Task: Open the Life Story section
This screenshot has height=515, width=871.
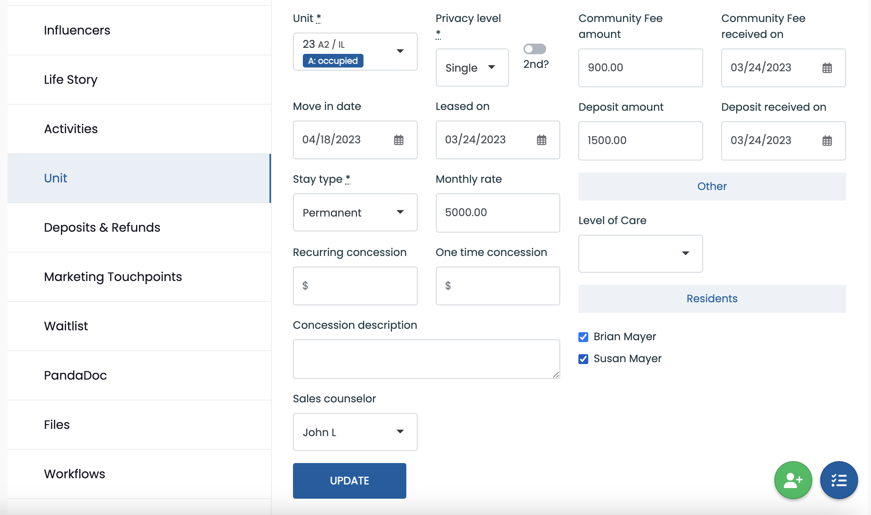Action: click(139, 80)
